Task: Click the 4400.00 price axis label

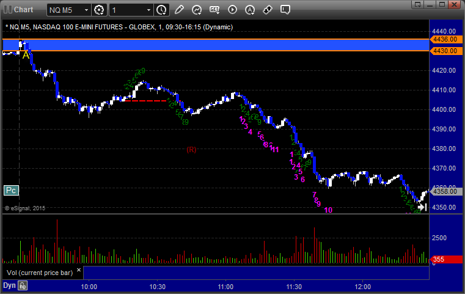Action: [x=444, y=110]
